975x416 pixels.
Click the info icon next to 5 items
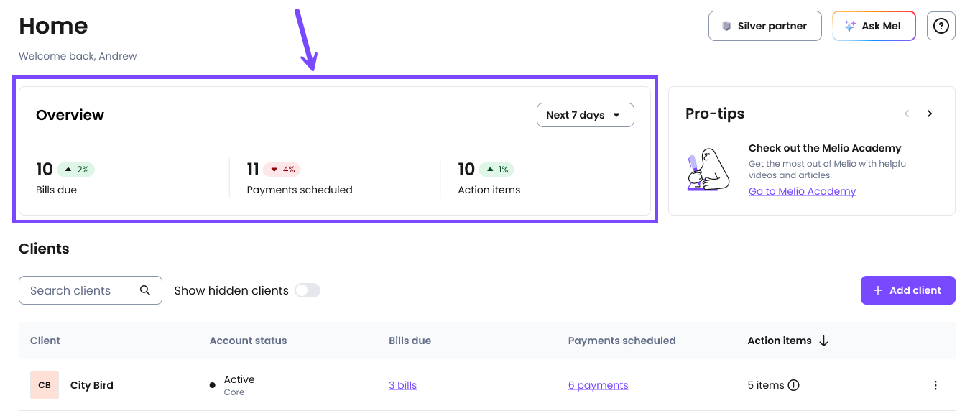793,385
